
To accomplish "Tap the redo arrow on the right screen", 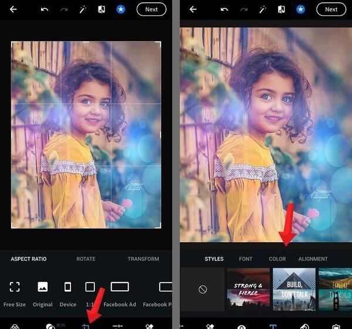I will (x=243, y=9).
